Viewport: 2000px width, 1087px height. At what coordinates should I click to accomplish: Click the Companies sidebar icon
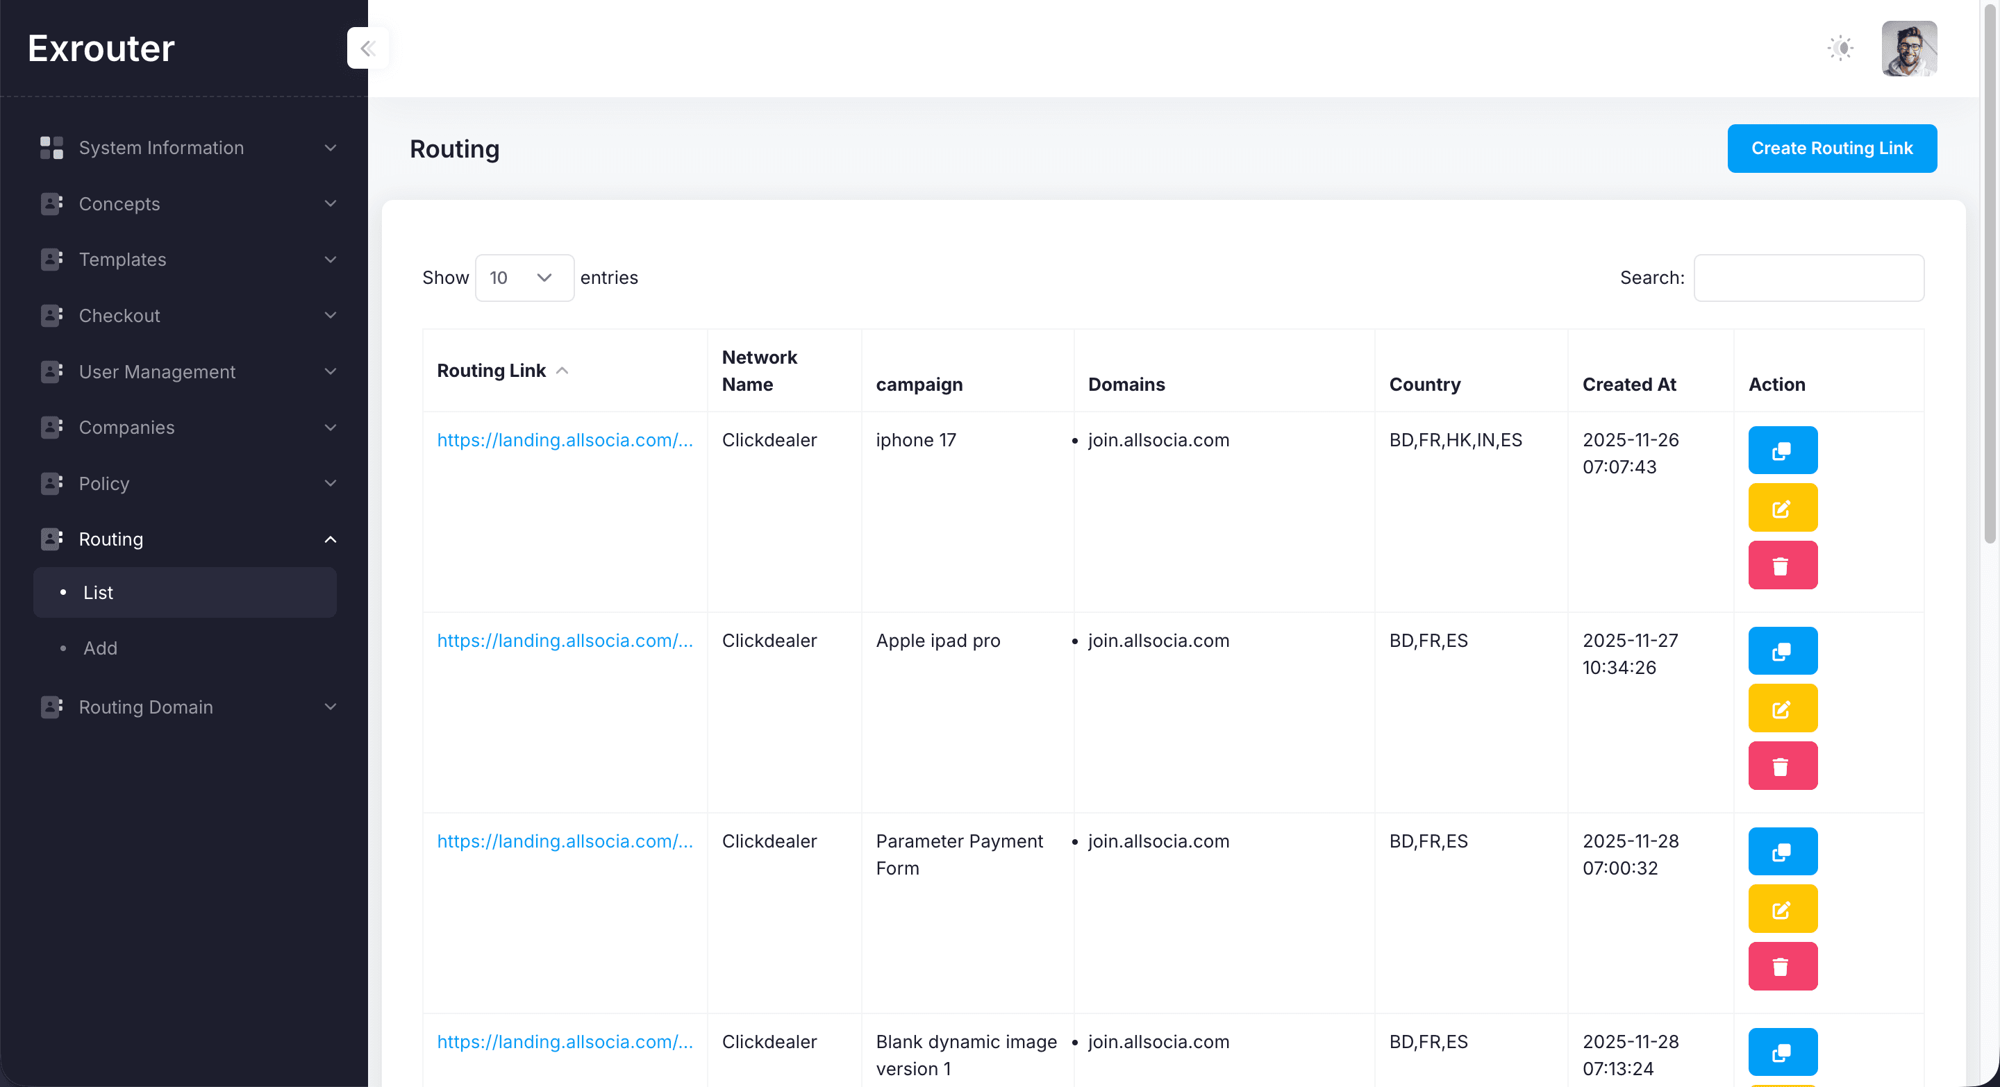coord(51,428)
